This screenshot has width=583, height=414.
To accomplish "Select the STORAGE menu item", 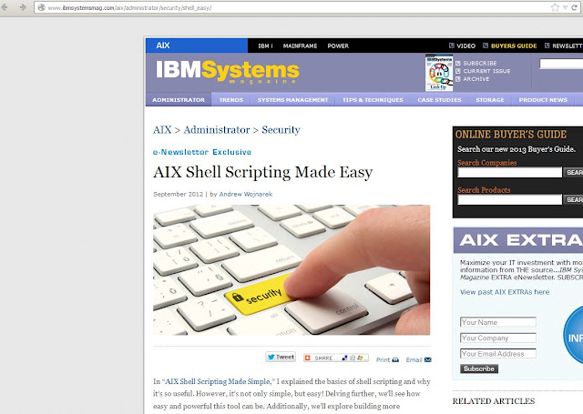I will [490, 100].
